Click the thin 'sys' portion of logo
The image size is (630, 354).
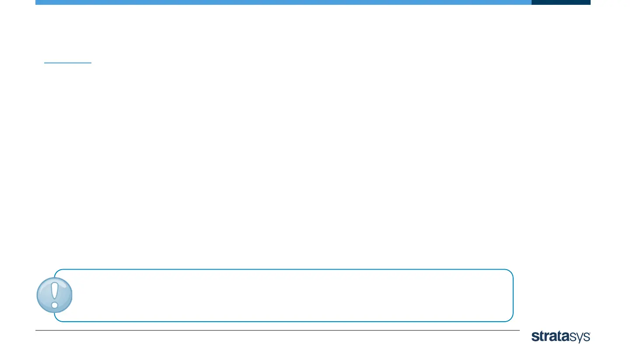pyautogui.click(x=580, y=337)
